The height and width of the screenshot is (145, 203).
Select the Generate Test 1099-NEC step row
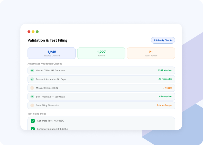[101, 121]
